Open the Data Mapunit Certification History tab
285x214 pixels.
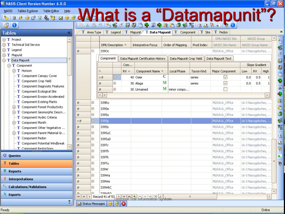click(x=143, y=59)
